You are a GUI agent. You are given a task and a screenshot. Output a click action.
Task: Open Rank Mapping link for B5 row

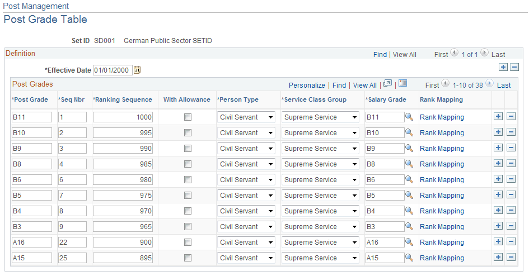click(442, 196)
